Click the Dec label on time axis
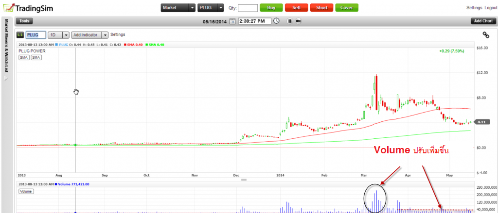498x213 pixels. [x=236, y=175]
